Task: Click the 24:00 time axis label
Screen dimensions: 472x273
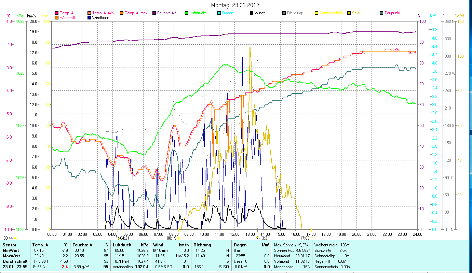Action: [418, 234]
